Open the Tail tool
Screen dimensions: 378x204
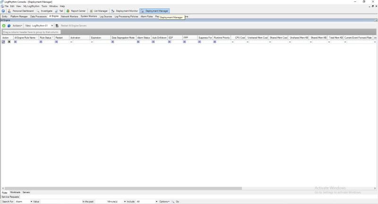59,11
